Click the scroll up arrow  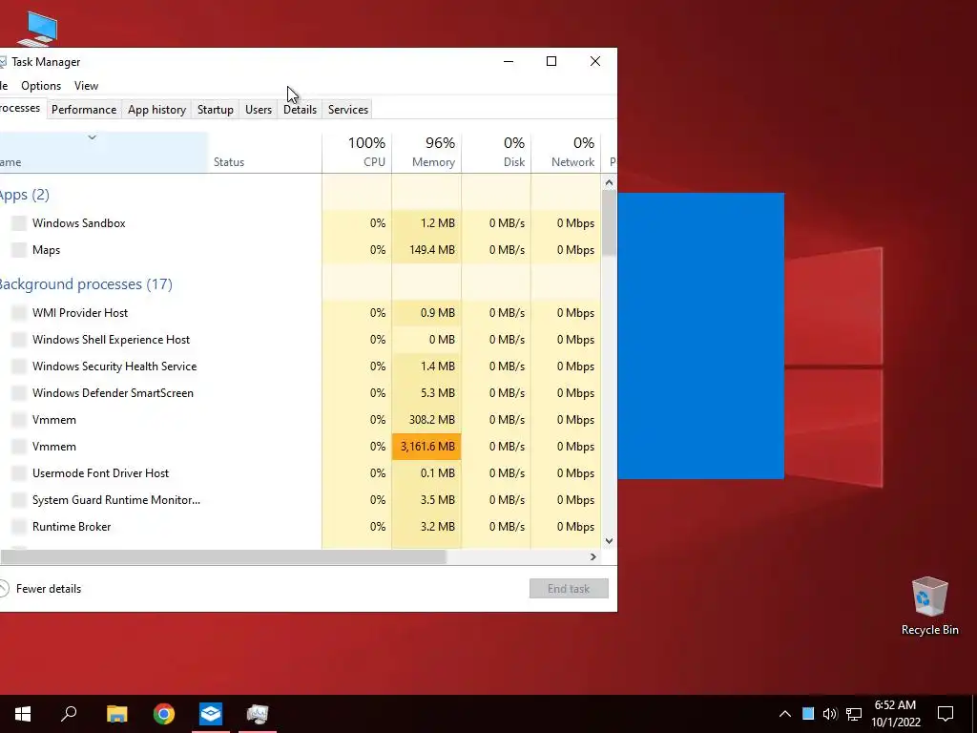click(x=609, y=182)
